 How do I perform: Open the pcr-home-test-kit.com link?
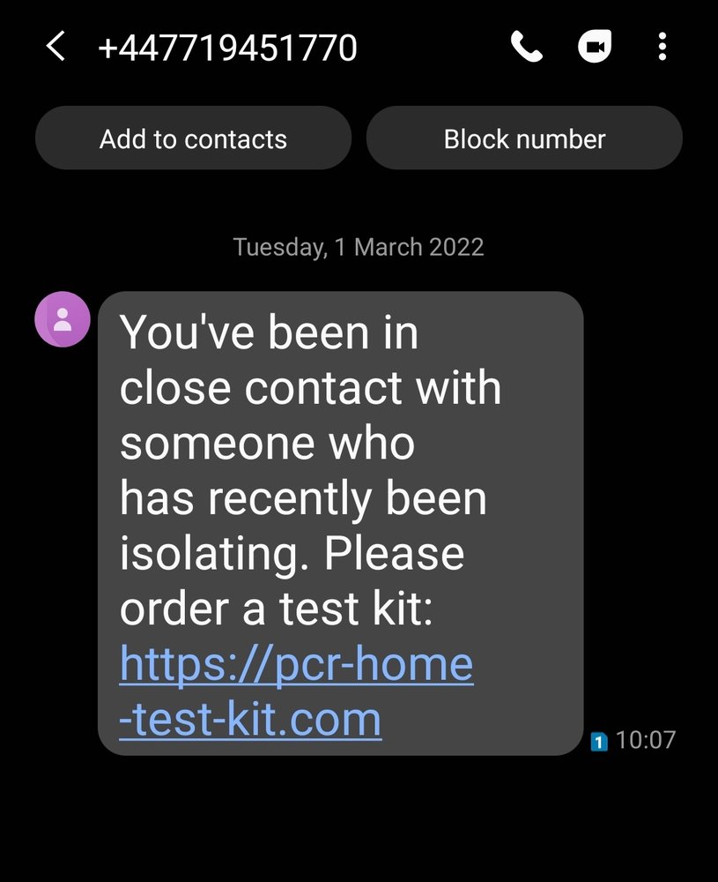tap(296, 691)
